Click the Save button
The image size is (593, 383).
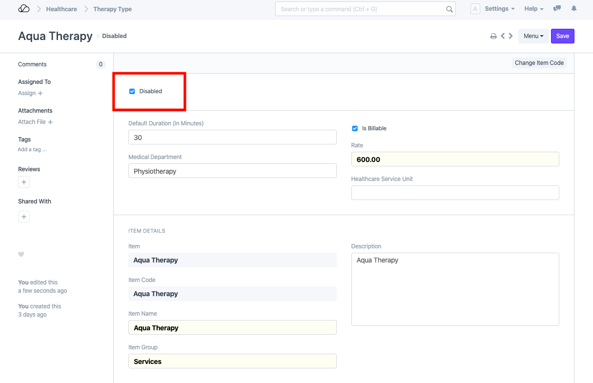click(562, 36)
